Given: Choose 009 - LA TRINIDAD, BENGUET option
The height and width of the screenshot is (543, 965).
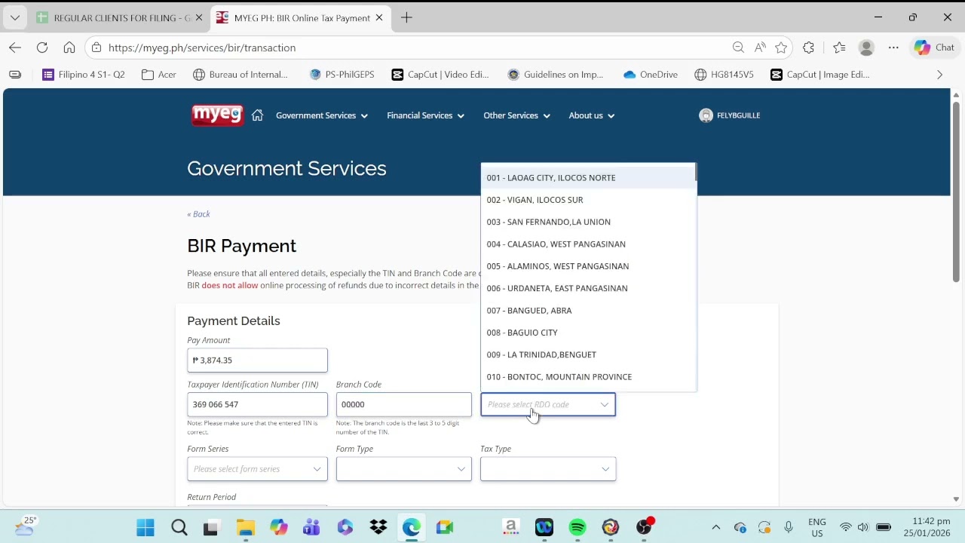Looking at the screenshot, I should [x=587, y=354].
